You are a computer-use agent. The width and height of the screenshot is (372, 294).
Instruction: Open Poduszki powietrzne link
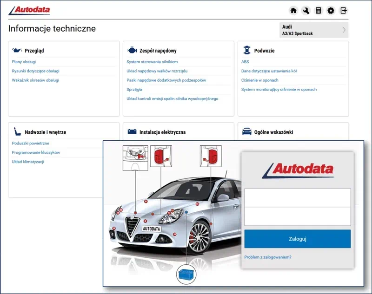(x=30, y=144)
